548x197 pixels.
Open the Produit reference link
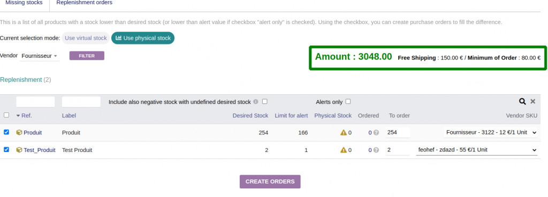coord(33,133)
